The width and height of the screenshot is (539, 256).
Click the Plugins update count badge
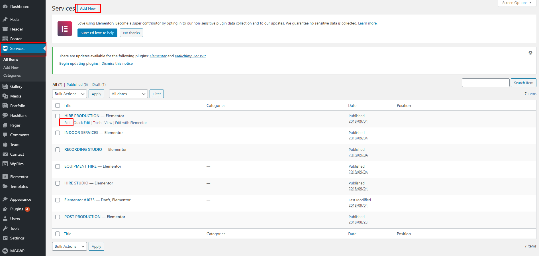coord(27,209)
